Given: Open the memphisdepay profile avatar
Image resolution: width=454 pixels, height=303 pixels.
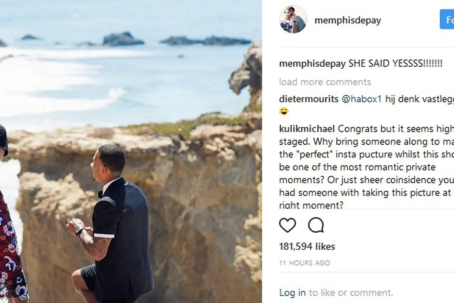Looking at the screenshot, I should click(293, 20).
